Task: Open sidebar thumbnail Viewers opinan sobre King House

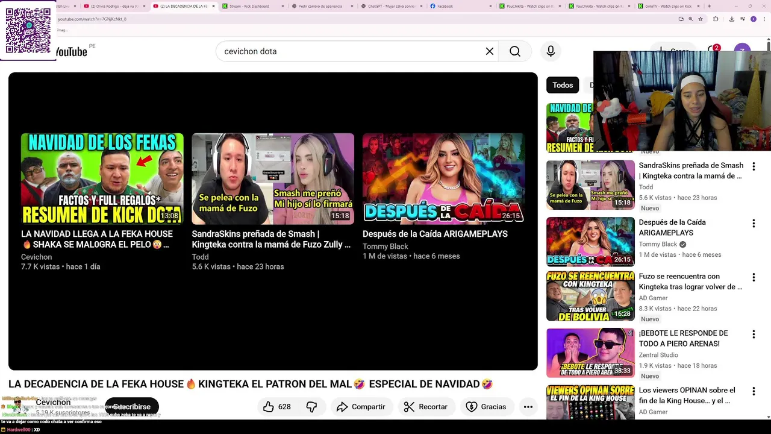Action: click(590, 402)
